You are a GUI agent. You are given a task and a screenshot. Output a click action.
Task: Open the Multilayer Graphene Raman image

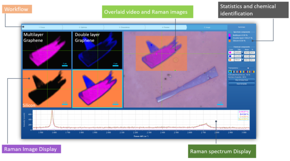click(45, 50)
